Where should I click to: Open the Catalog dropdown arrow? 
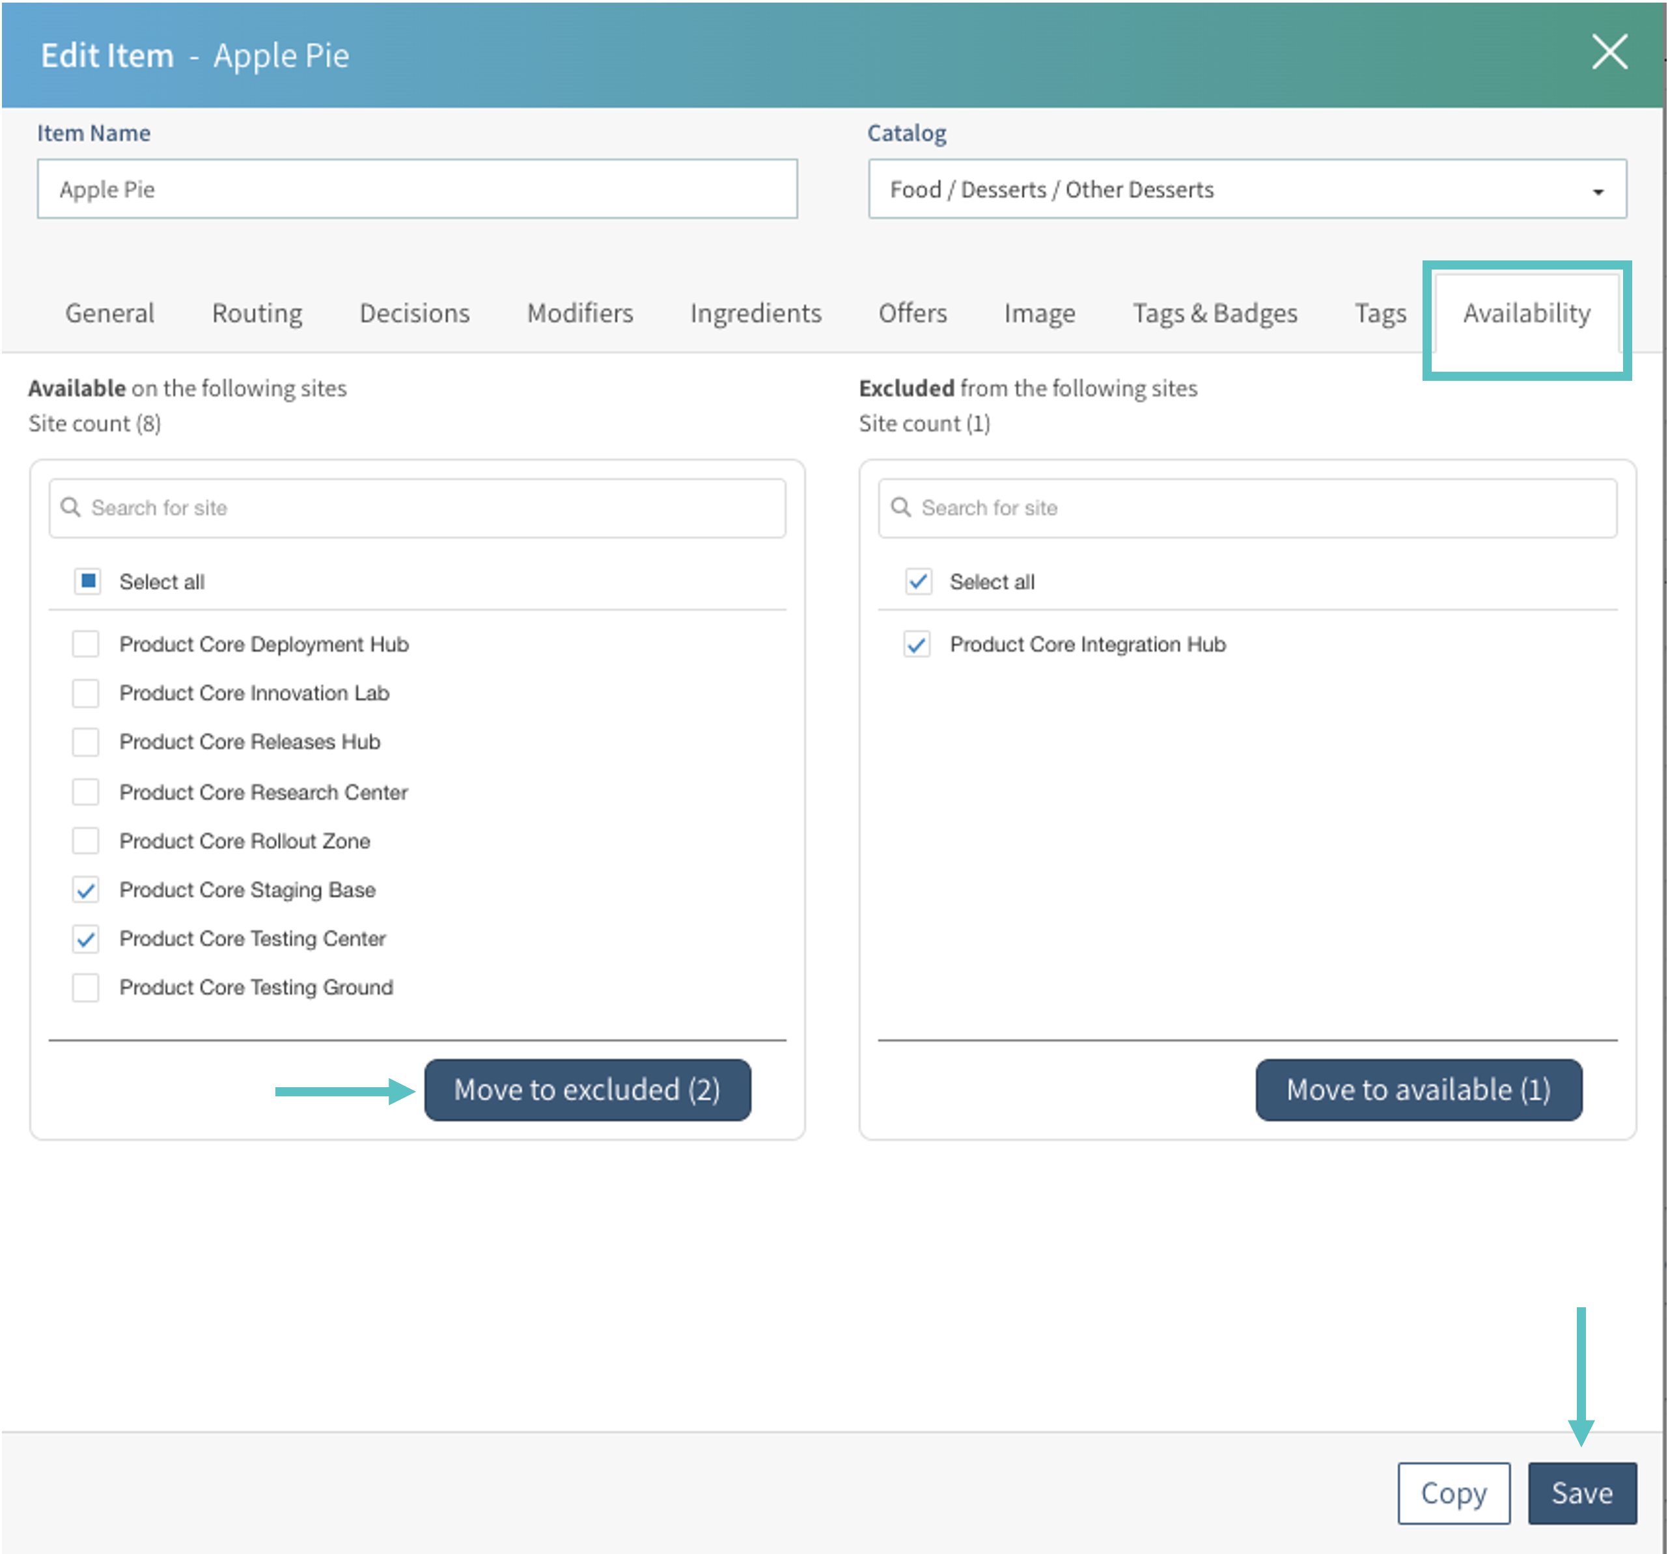pos(1598,191)
